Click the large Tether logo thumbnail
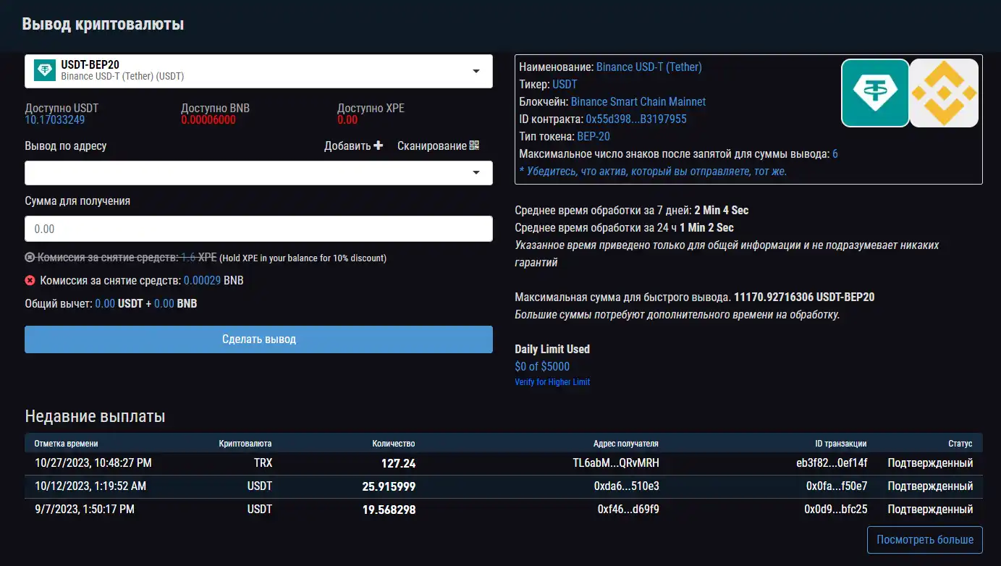This screenshot has height=566, width=1001. pyautogui.click(x=875, y=93)
